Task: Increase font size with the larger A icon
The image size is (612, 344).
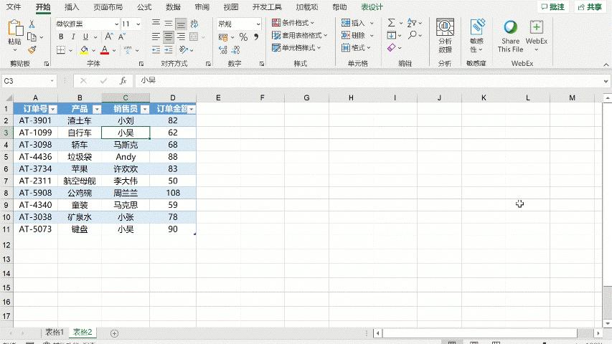Action: click(x=109, y=37)
